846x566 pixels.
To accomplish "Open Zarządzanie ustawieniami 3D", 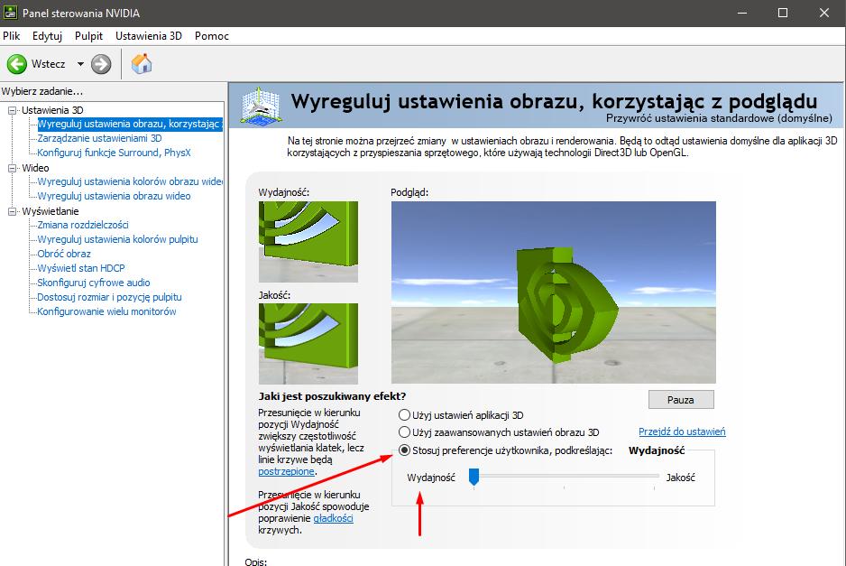I will 99,138.
